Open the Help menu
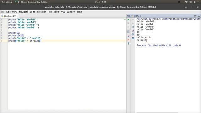The width and height of the screenshot is (201, 113). pos(79,12)
